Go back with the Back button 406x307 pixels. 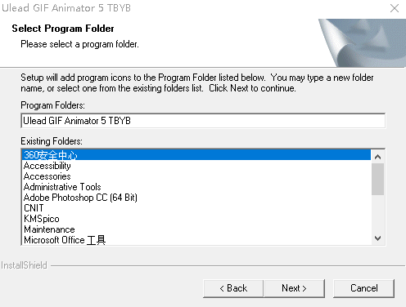pyautogui.click(x=233, y=288)
